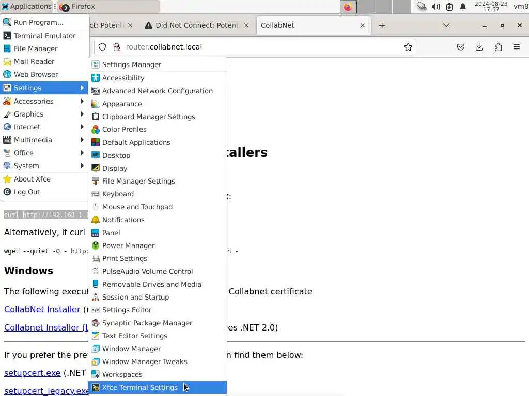Open Notifications settings
The height and width of the screenshot is (396, 529).
pyautogui.click(x=158, y=220)
